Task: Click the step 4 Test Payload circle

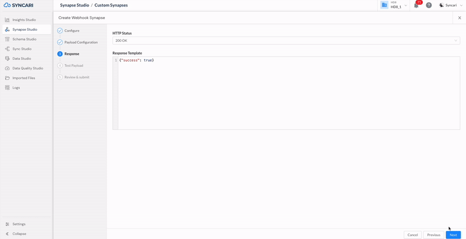Action: pos(60,66)
